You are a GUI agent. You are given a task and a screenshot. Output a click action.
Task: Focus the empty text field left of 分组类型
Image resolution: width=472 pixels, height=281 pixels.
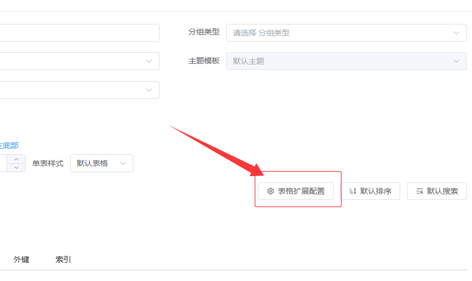tap(78, 33)
